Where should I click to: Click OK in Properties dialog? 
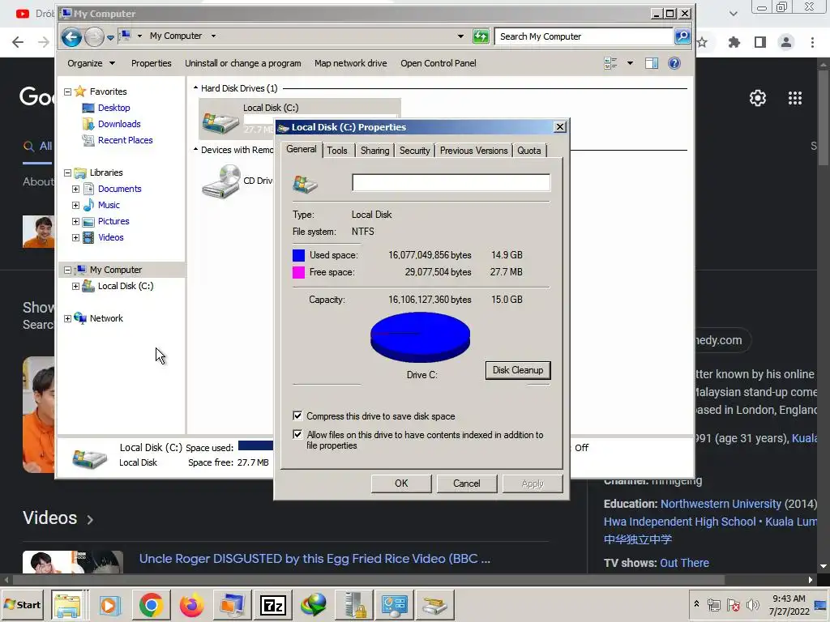tap(401, 484)
